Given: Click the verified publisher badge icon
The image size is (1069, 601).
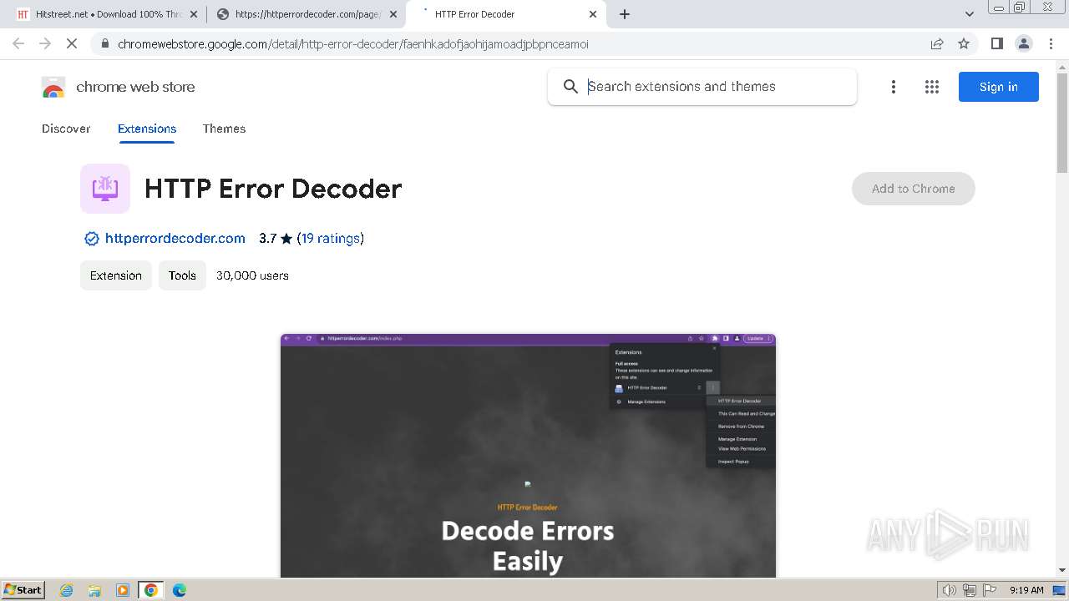Looking at the screenshot, I should 92,239.
